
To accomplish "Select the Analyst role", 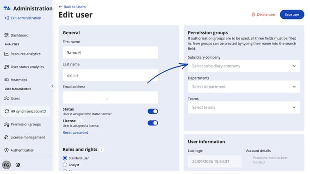I will point(65,165).
